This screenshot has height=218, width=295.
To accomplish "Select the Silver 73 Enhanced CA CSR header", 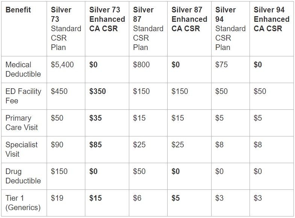I will 107,19.
